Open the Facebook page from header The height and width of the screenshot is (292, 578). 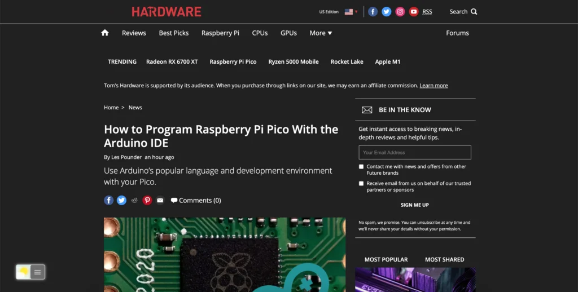pos(373,12)
